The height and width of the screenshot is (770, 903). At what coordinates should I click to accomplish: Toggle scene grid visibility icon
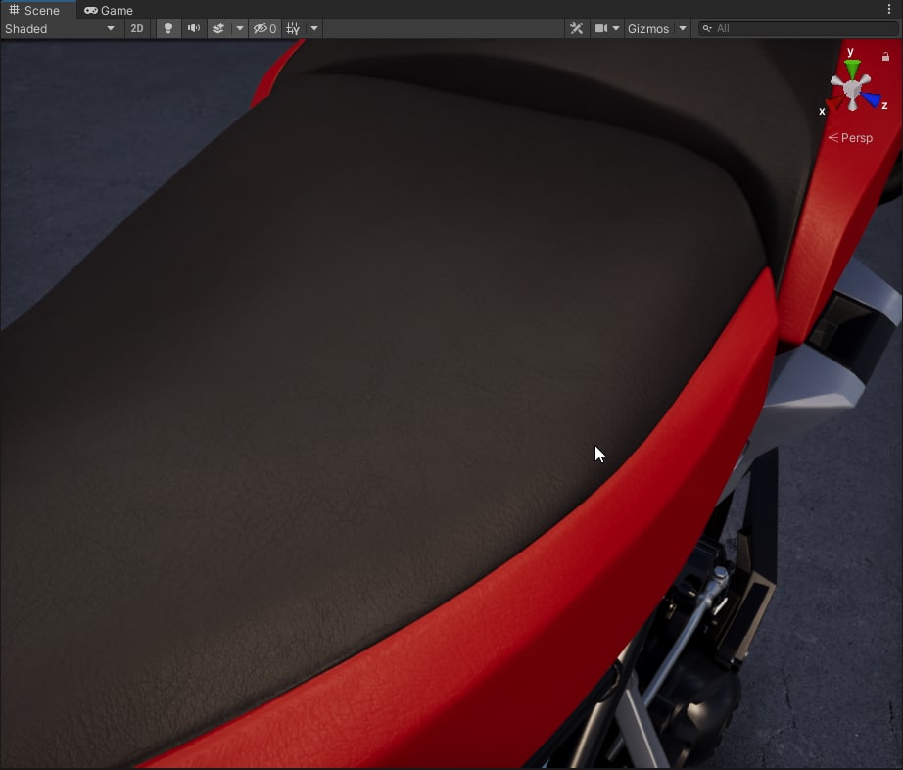(x=293, y=28)
